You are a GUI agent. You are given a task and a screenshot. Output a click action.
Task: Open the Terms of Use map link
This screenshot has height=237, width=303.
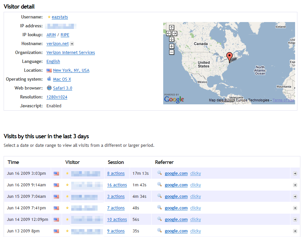pyautogui.click(x=283, y=100)
